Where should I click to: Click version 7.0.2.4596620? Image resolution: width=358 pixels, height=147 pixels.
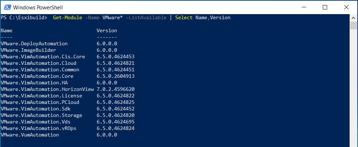click(116, 89)
